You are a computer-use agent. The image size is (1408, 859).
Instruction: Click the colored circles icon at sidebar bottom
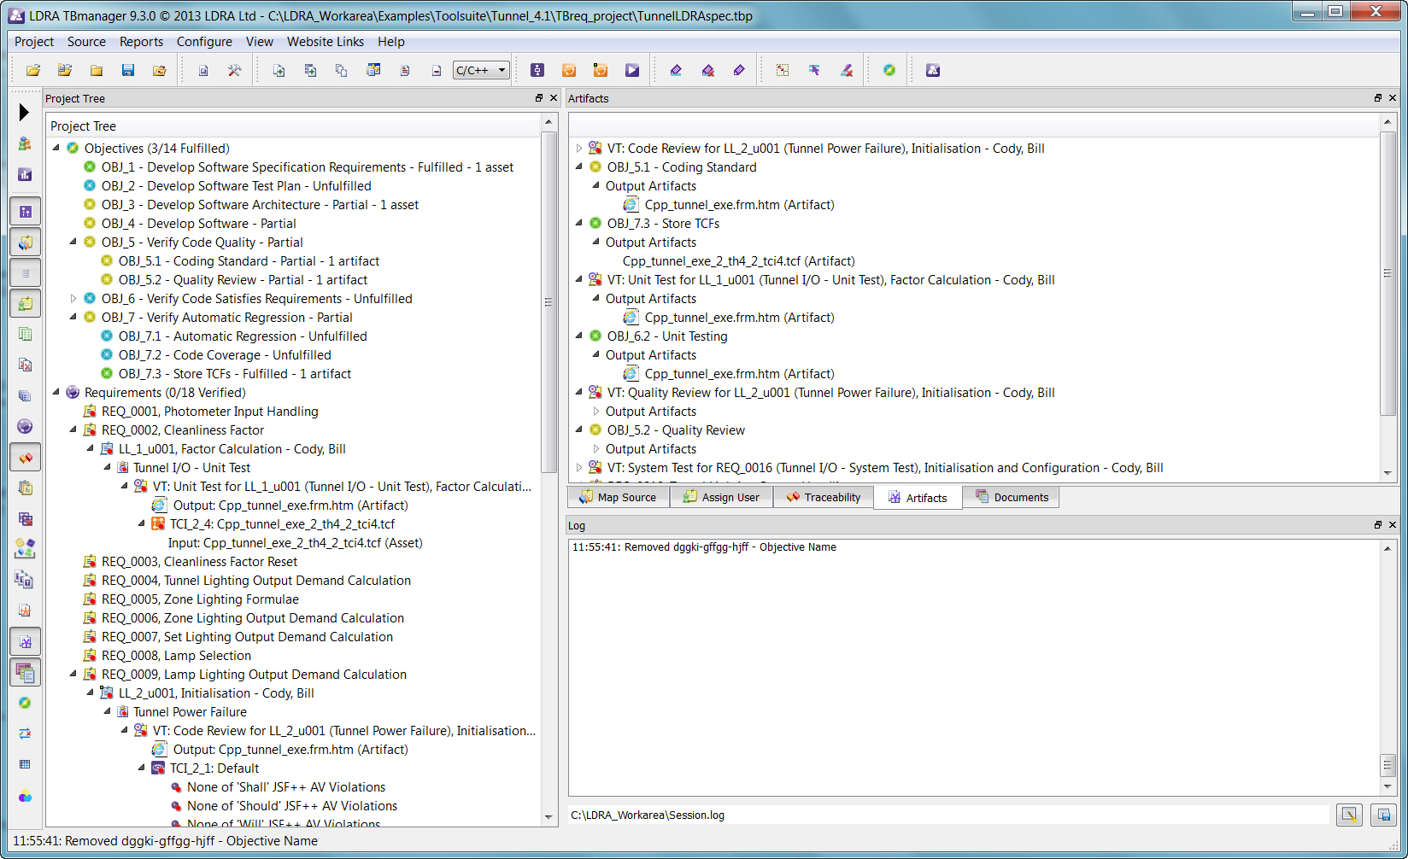click(x=25, y=797)
